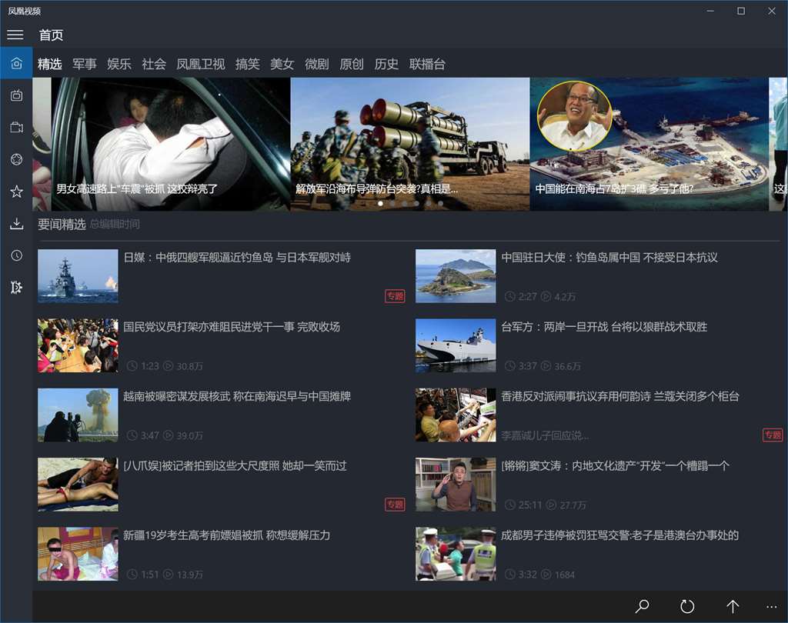This screenshot has width=788, height=623.
Task: Switch to the 娱乐 tab
Action: click(119, 65)
